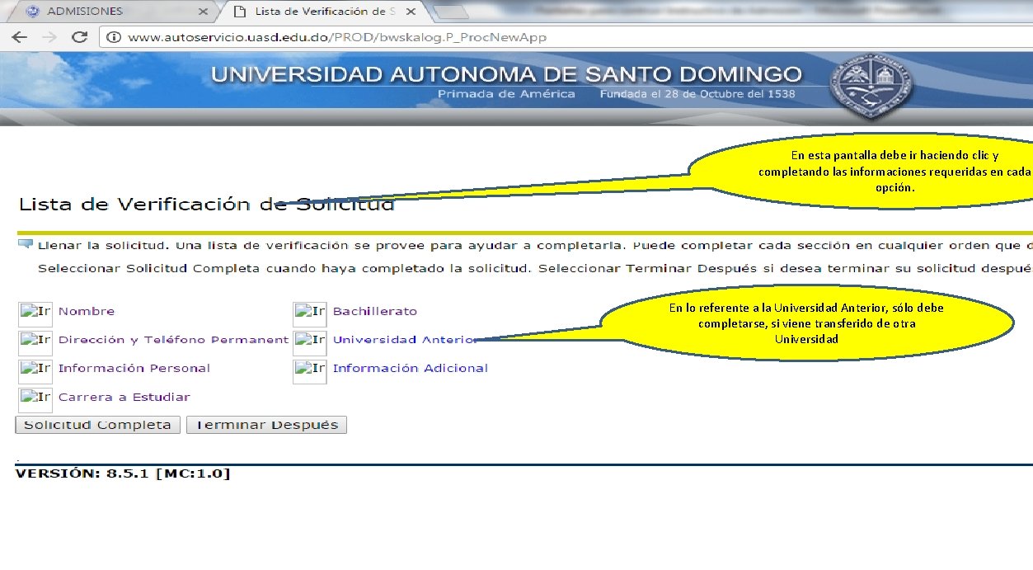This screenshot has width=1033, height=570.
Task: Open the Dirección y Teléfono Permanente link
Action: pos(173,340)
